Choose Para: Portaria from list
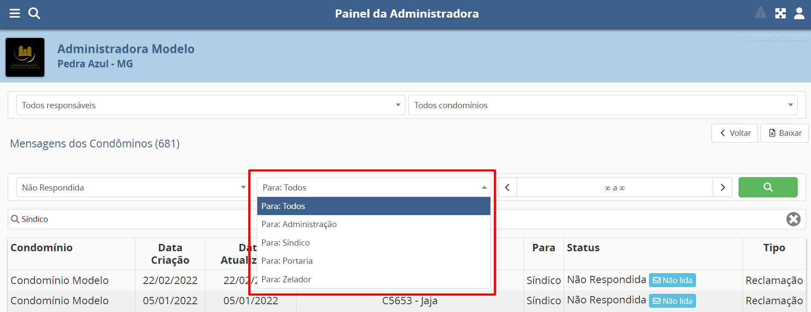The height and width of the screenshot is (312, 811). (x=287, y=261)
